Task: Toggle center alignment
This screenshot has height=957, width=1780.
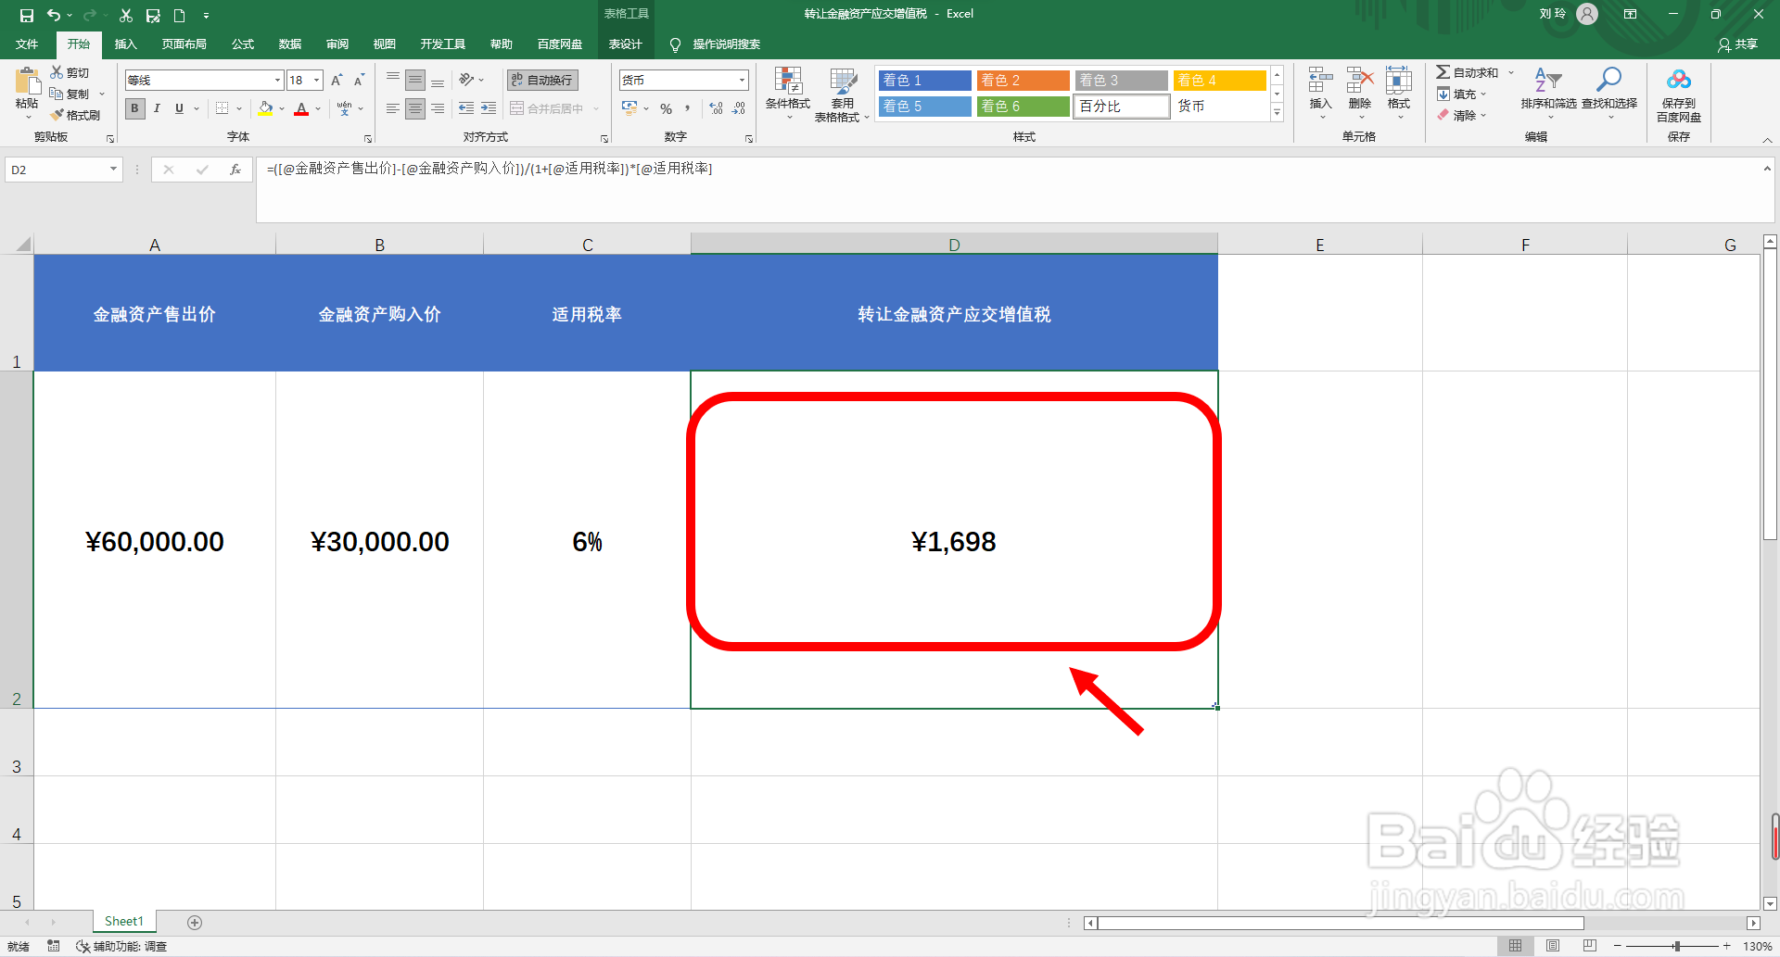Action: click(x=414, y=108)
